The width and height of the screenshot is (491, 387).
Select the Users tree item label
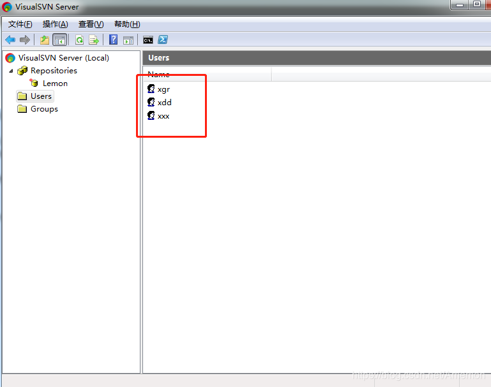pyautogui.click(x=41, y=96)
